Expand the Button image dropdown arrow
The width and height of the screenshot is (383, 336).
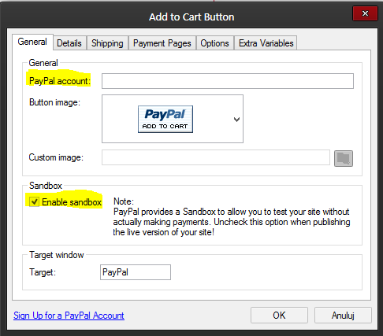pos(236,120)
